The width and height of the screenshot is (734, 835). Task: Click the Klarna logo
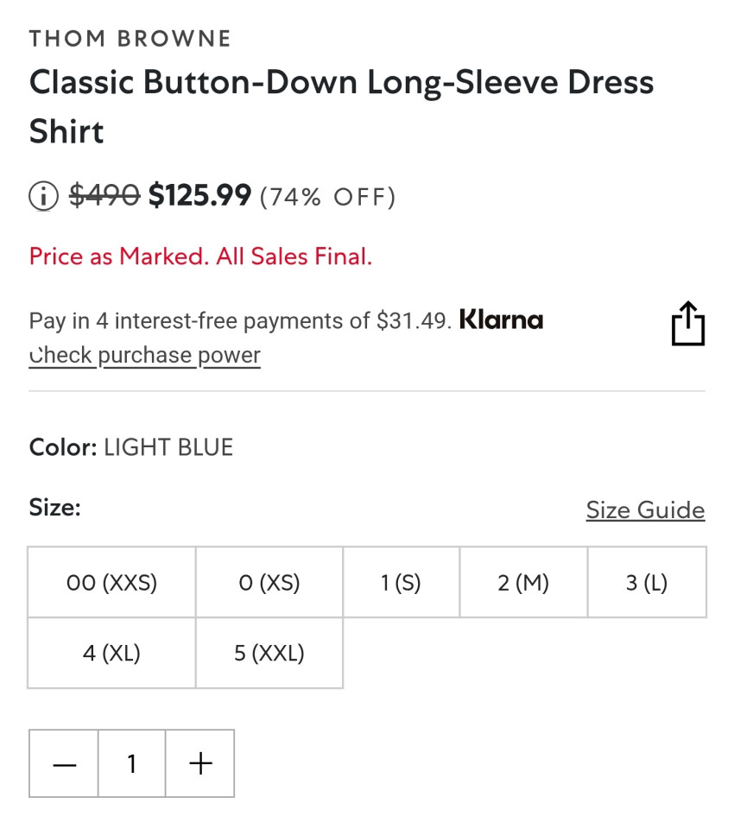click(501, 320)
